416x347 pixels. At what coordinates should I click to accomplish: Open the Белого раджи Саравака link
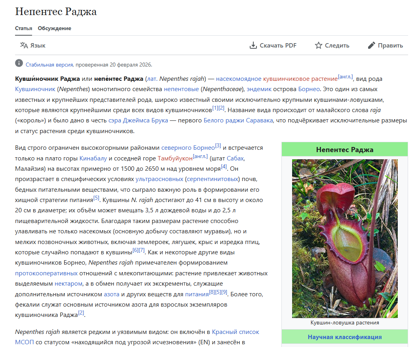pos(238,120)
